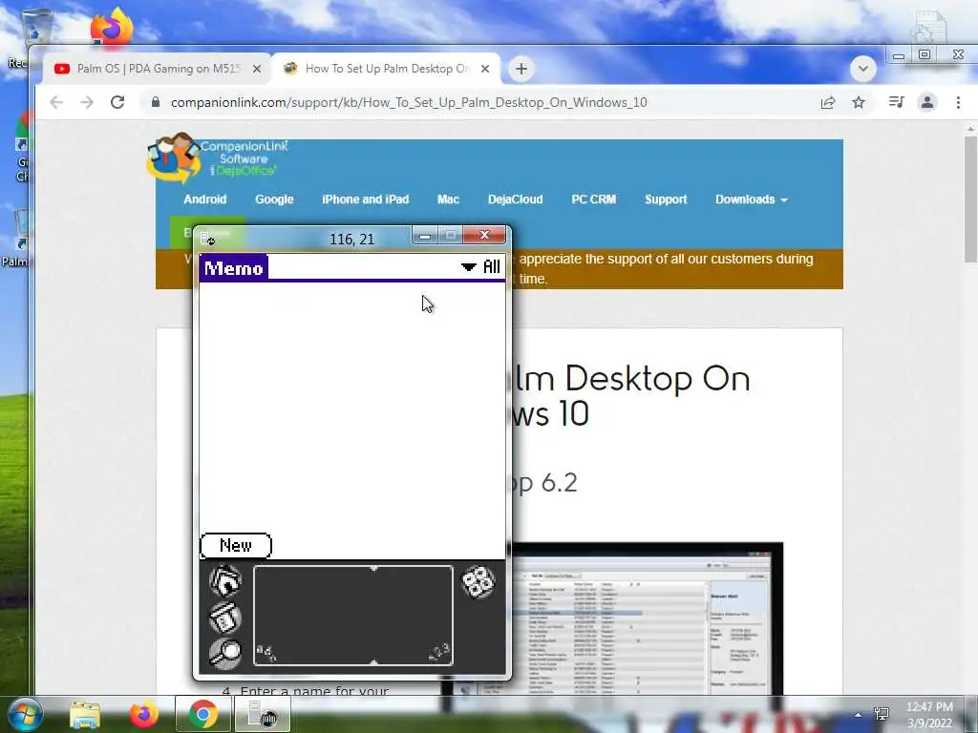Focus the companionlink.com address bar
The height and width of the screenshot is (733, 978).
(x=409, y=102)
